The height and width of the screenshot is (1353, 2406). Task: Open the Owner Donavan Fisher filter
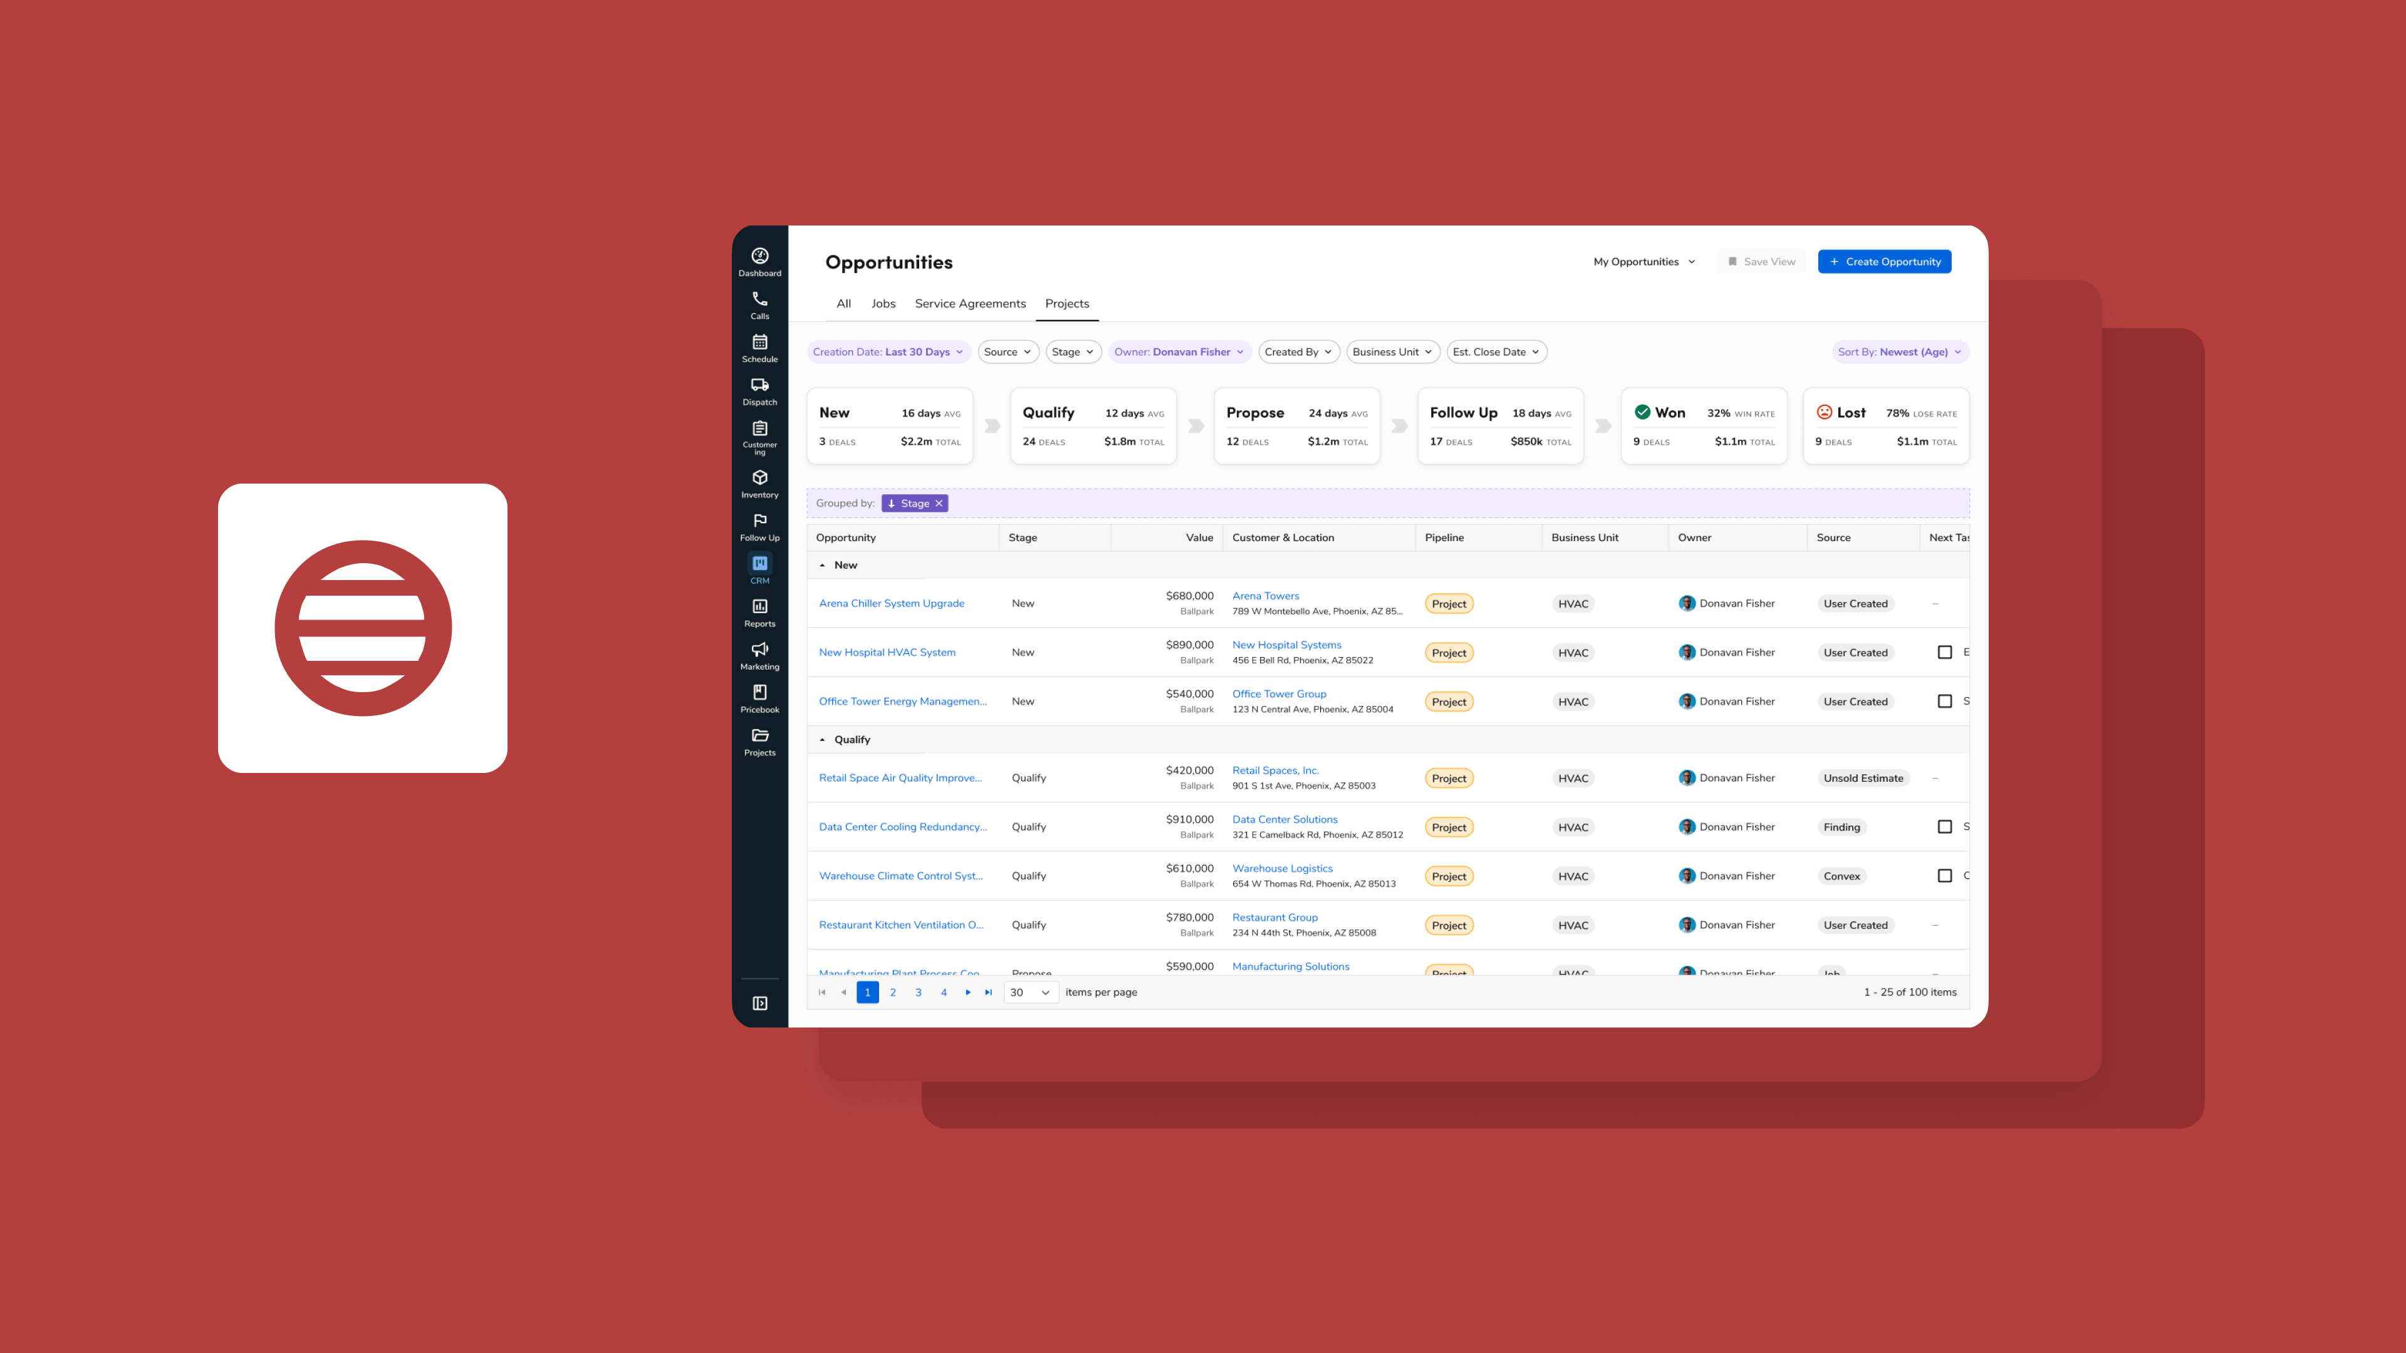pos(1179,352)
